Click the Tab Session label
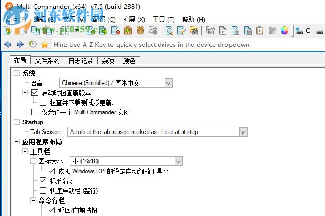325x216 pixels. pos(45,132)
